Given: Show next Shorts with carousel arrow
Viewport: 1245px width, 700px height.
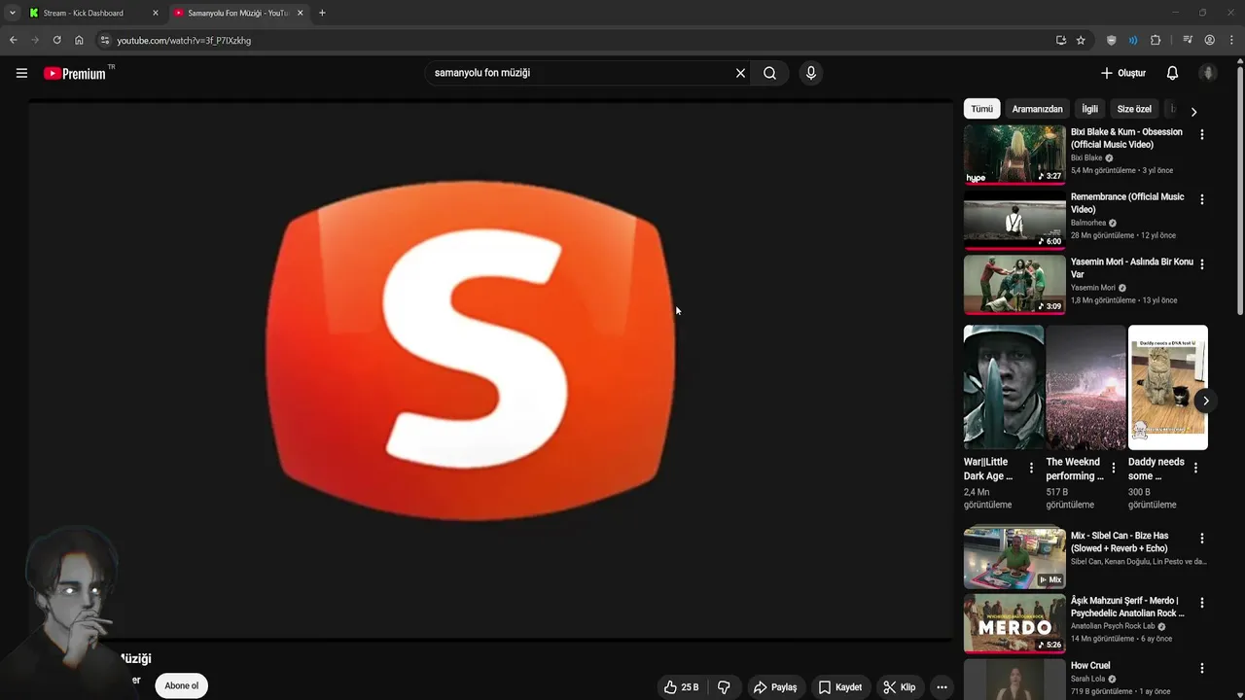Looking at the screenshot, I should click(1205, 401).
